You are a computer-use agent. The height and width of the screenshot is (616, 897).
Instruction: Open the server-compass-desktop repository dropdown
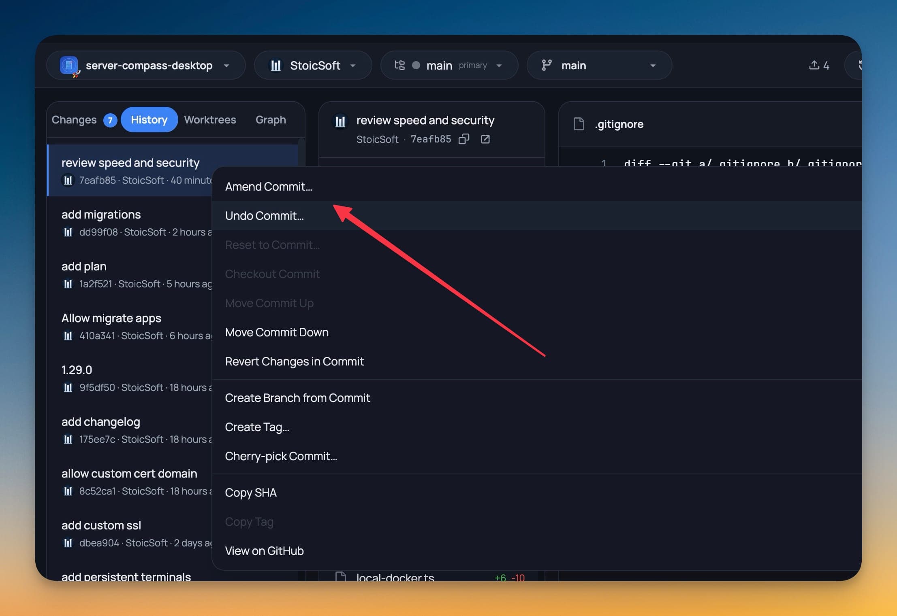146,65
